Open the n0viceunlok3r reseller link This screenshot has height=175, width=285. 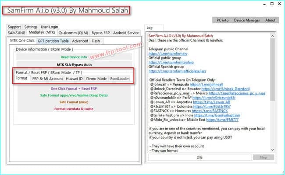(x=214, y=98)
